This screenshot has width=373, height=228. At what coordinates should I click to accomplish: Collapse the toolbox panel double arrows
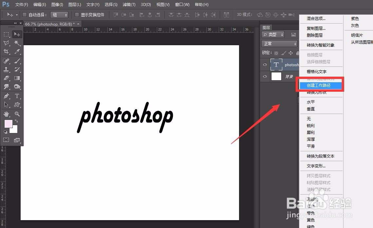15,23
